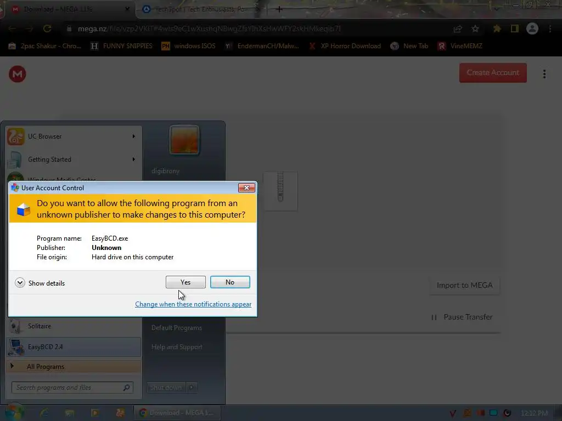Click the UAC shield icon in title bar
The image size is (562, 421).
(x=15, y=188)
